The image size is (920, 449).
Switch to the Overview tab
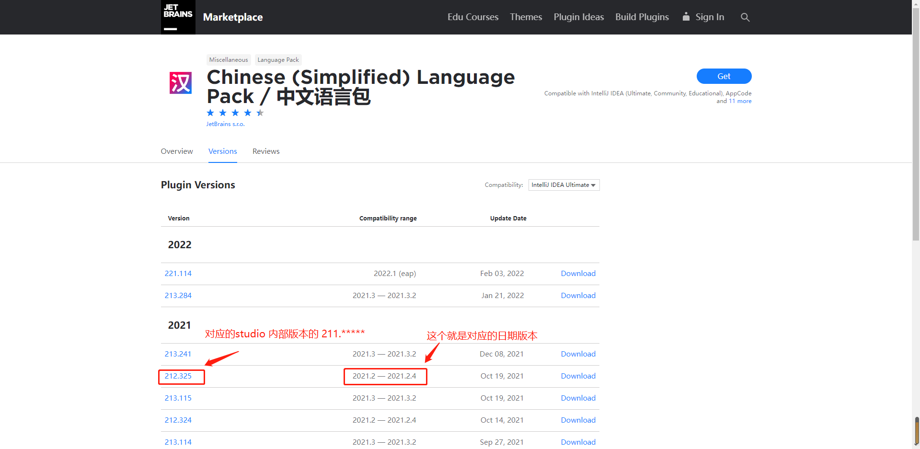(x=177, y=151)
